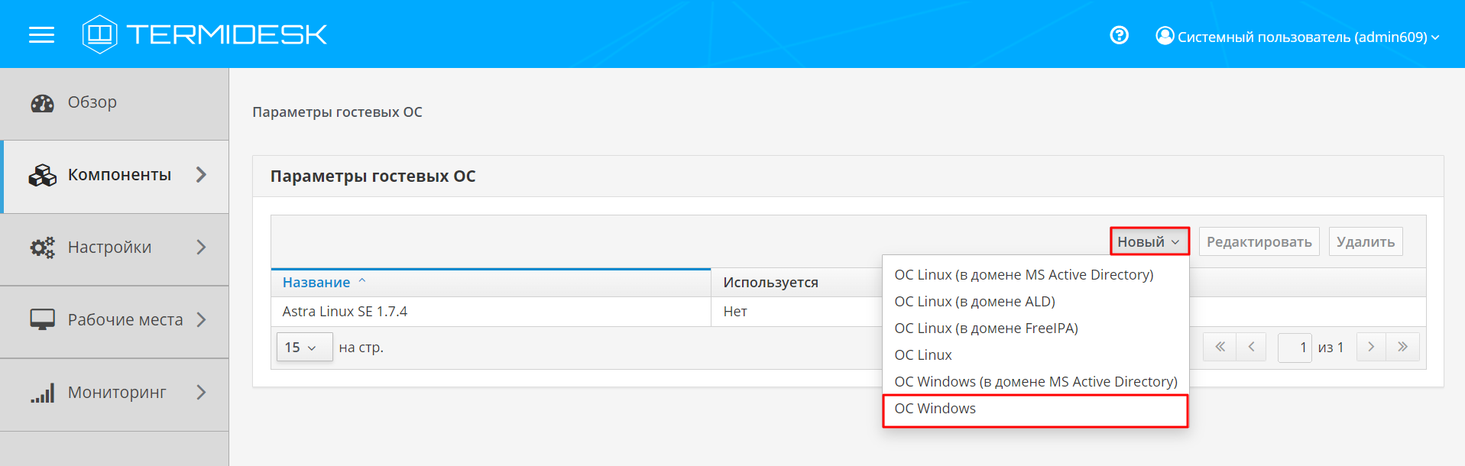Image resolution: width=1465 pixels, height=466 pixels.
Task: Toggle sort arrow on Название column
Action: point(362,281)
